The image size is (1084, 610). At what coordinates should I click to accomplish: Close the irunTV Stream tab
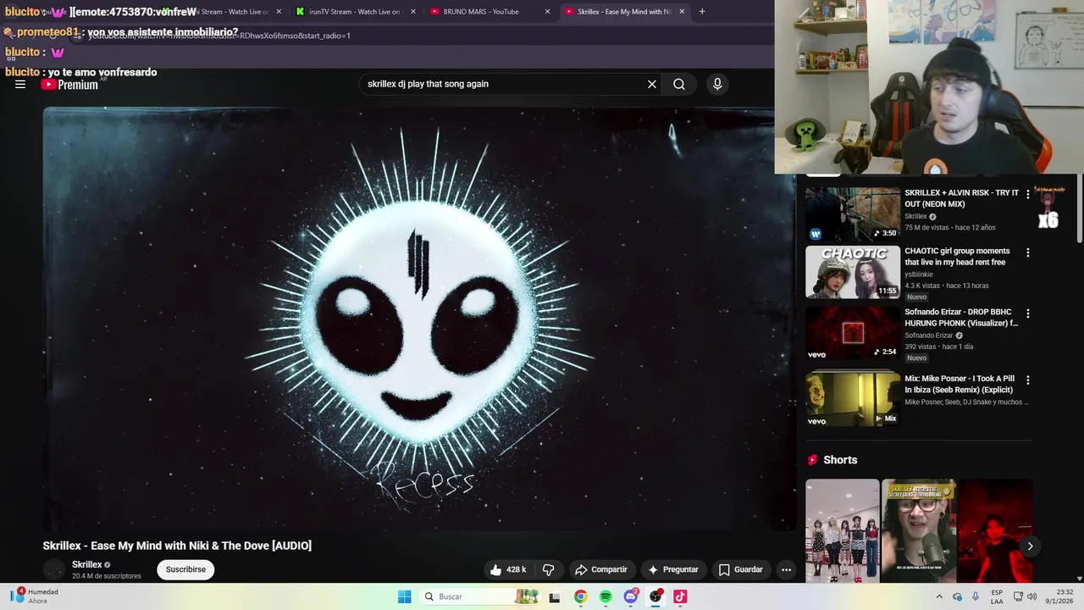413,12
